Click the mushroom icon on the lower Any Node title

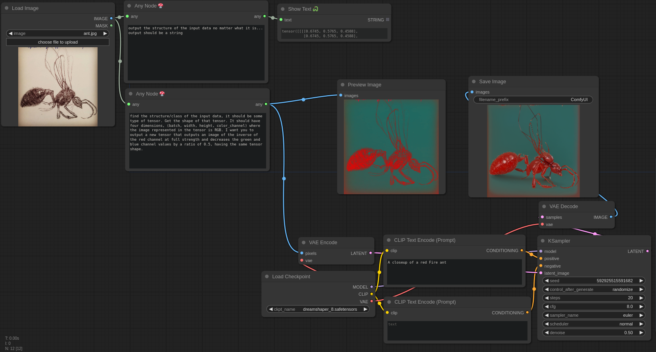click(162, 94)
